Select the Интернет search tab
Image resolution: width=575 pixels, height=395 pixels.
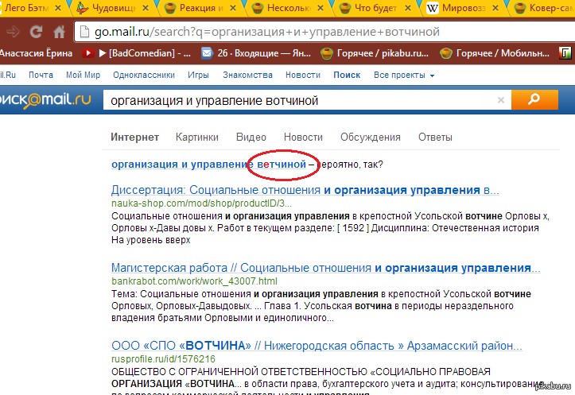click(134, 137)
